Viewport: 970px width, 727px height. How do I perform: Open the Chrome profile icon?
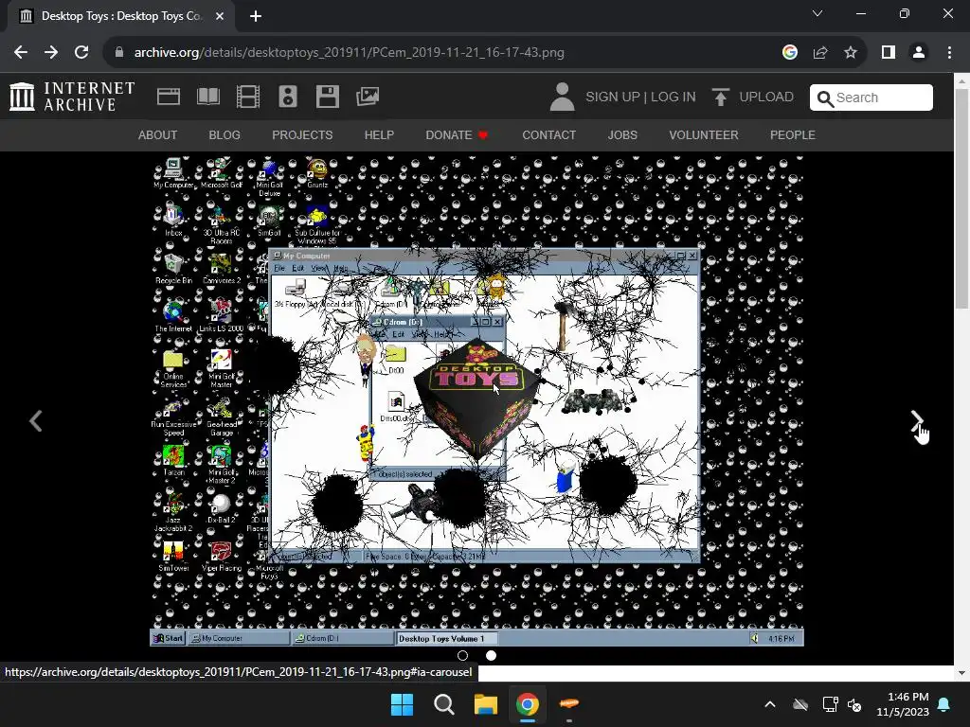919,53
